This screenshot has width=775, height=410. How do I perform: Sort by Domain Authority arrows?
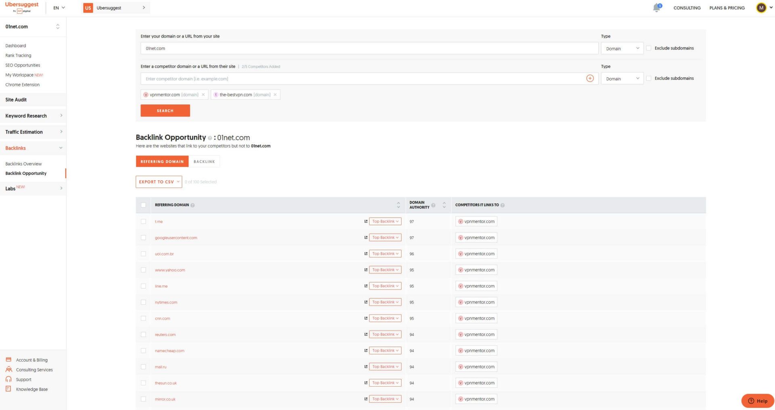(x=444, y=205)
